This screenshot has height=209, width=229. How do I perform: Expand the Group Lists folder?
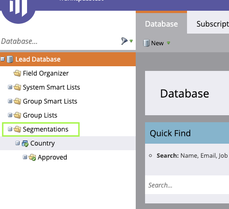click(x=10, y=115)
